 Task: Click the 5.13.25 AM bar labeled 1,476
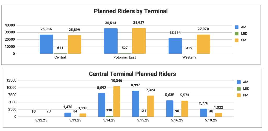68,115
